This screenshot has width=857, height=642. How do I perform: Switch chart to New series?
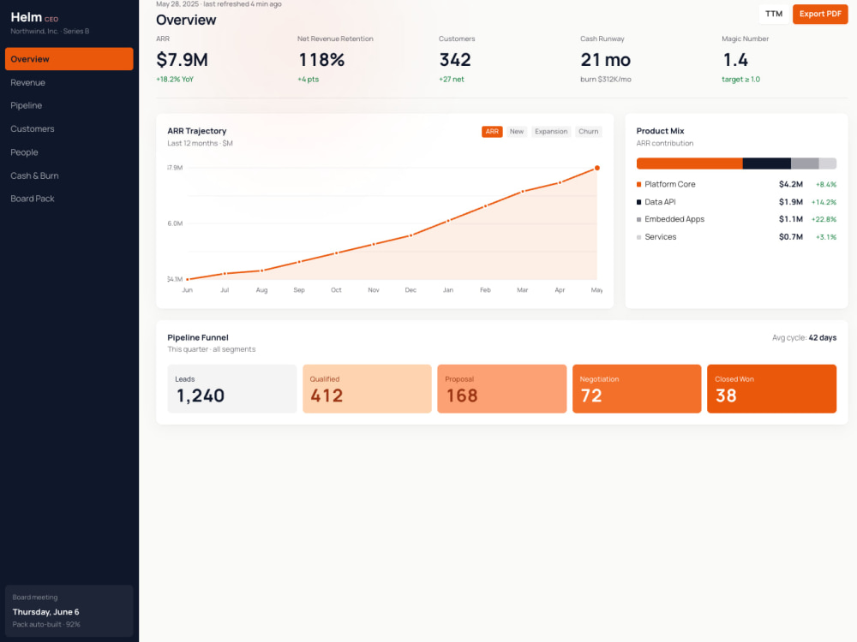(517, 132)
